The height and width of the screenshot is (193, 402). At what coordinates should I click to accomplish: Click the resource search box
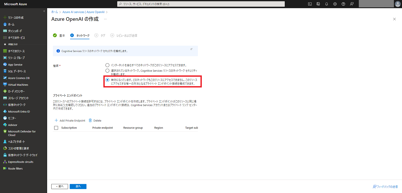pyautogui.click(x=201, y=4)
